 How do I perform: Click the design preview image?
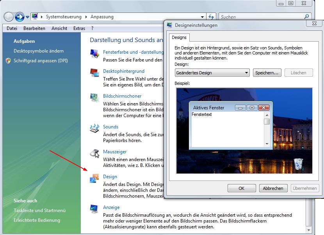pyautogui.click(x=244, y=131)
